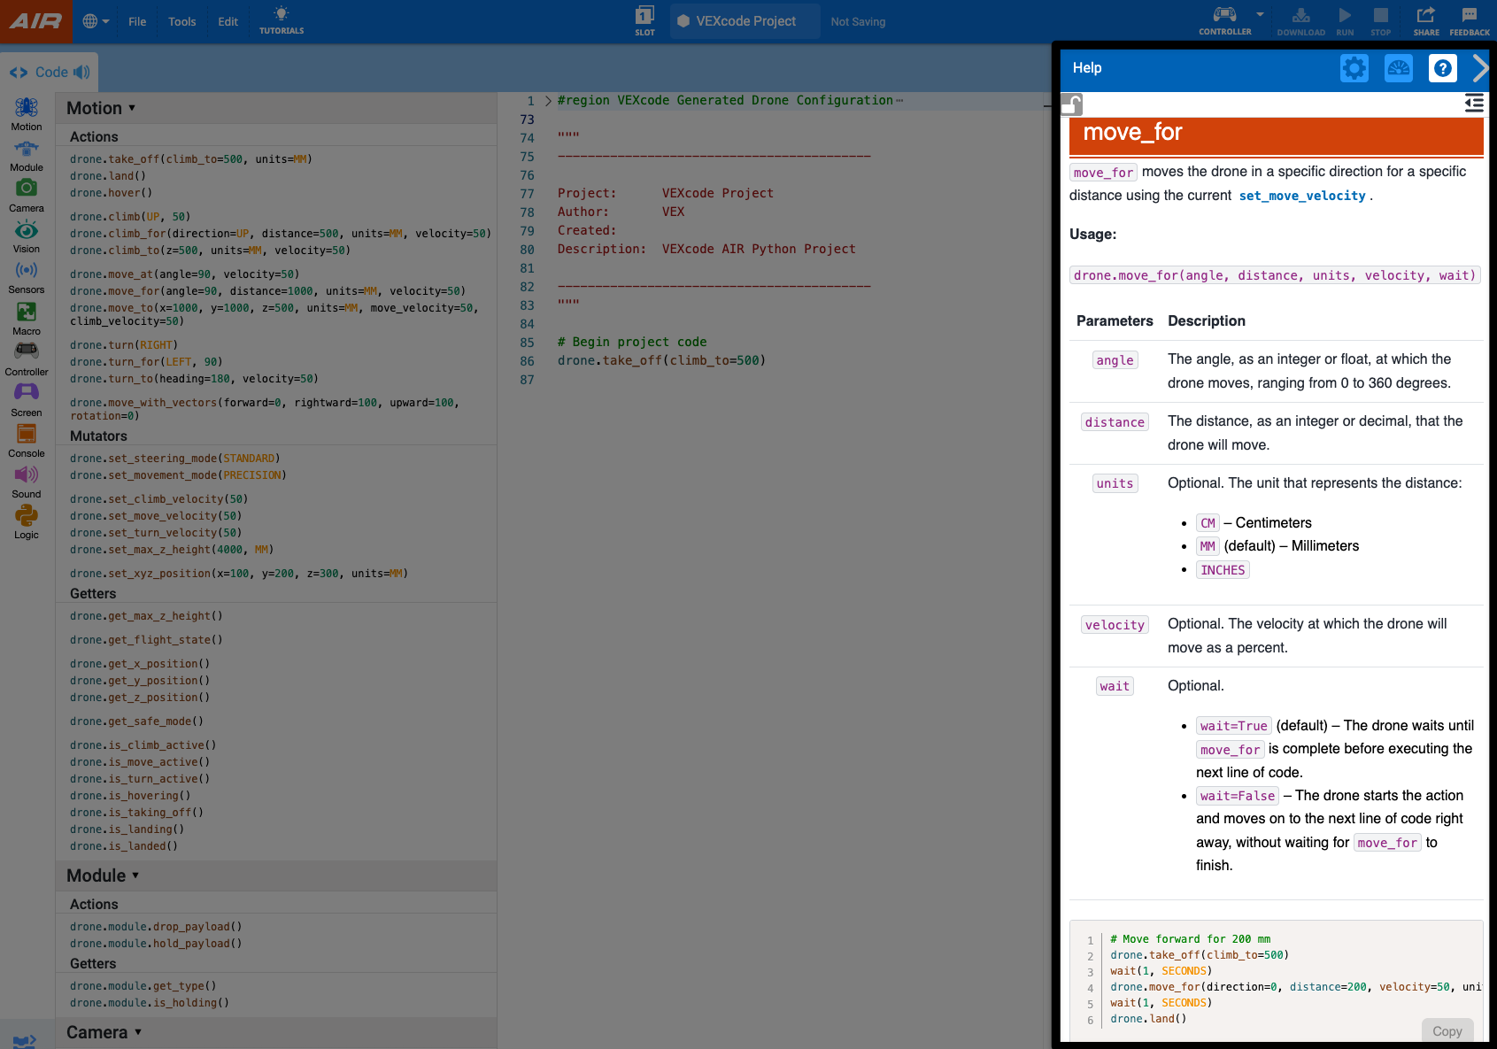Open the Tools menu

point(181,21)
